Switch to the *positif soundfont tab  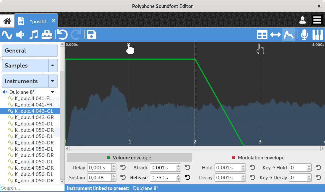point(36,21)
